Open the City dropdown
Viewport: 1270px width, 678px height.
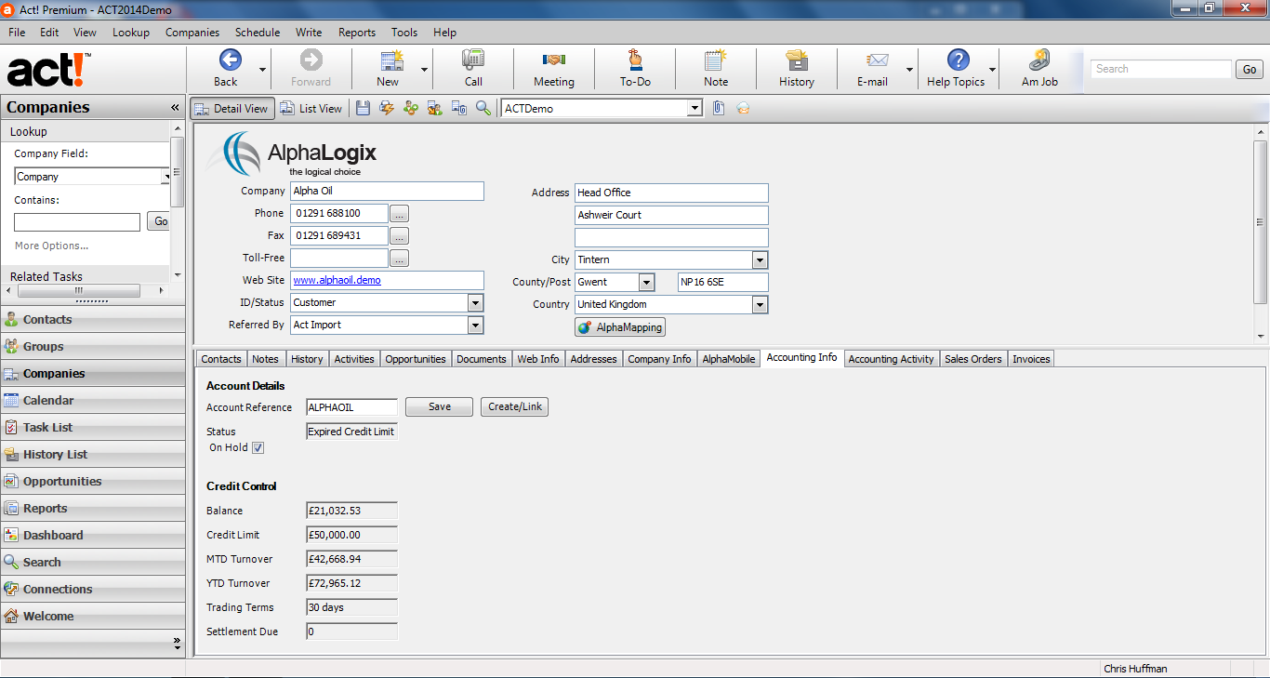coord(760,259)
